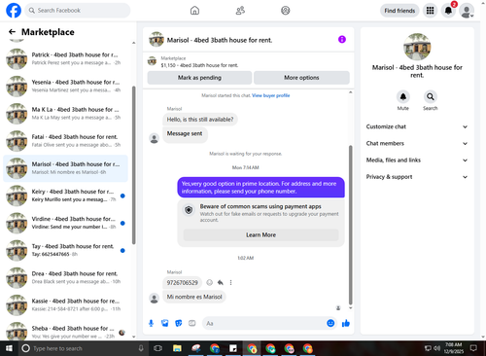Click the phone number message 9726706529
The image size is (486, 356).
tap(182, 283)
